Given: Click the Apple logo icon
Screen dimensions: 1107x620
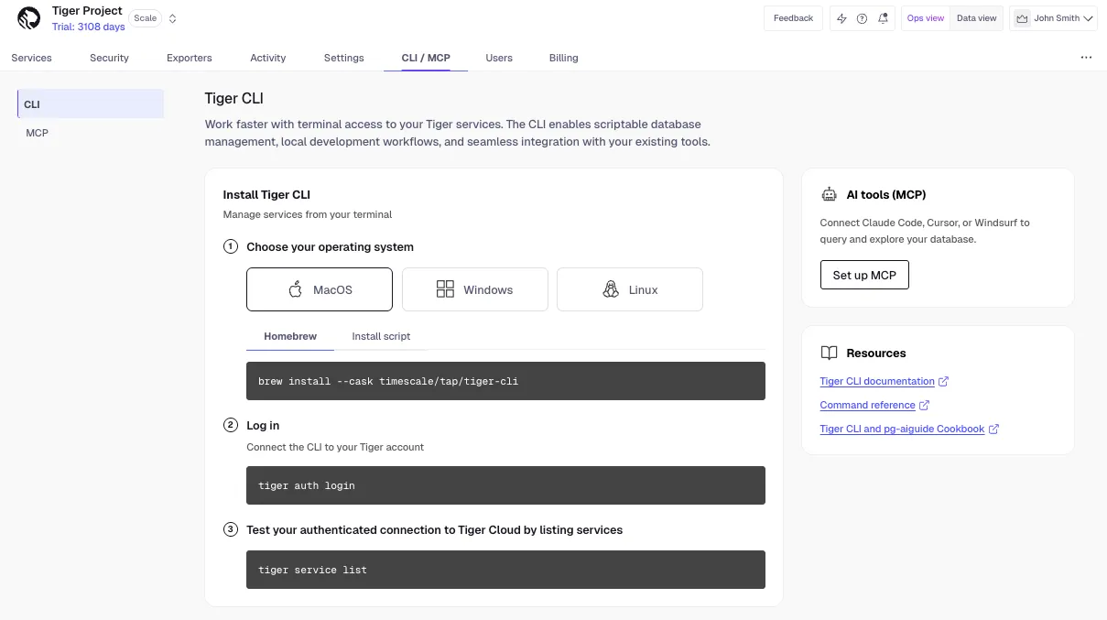Looking at the screenshot, I should tap(295, 289).
